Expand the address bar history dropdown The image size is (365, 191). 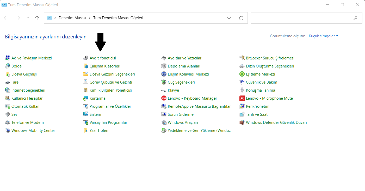pos(229,18)
